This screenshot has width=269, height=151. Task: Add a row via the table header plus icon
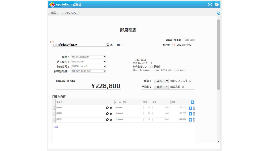(193, 102)
